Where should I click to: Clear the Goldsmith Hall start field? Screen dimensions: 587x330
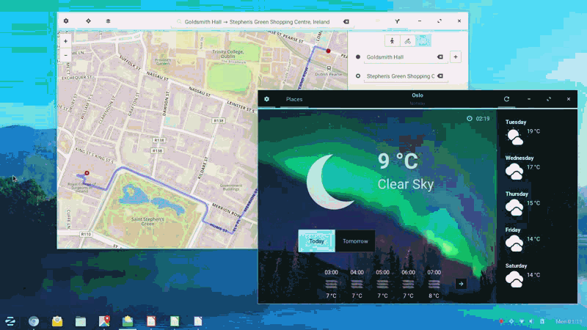[440, 57]
